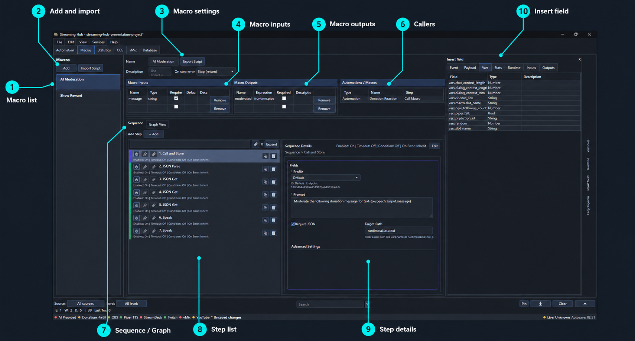
Task: Open the 'All sources' source filter
Action: click(x=85, y=304)
